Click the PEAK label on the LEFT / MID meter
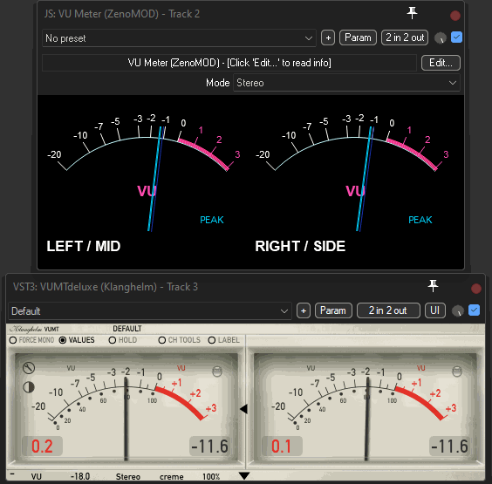Viewport: 492px width, 484px height. [212, 220]
